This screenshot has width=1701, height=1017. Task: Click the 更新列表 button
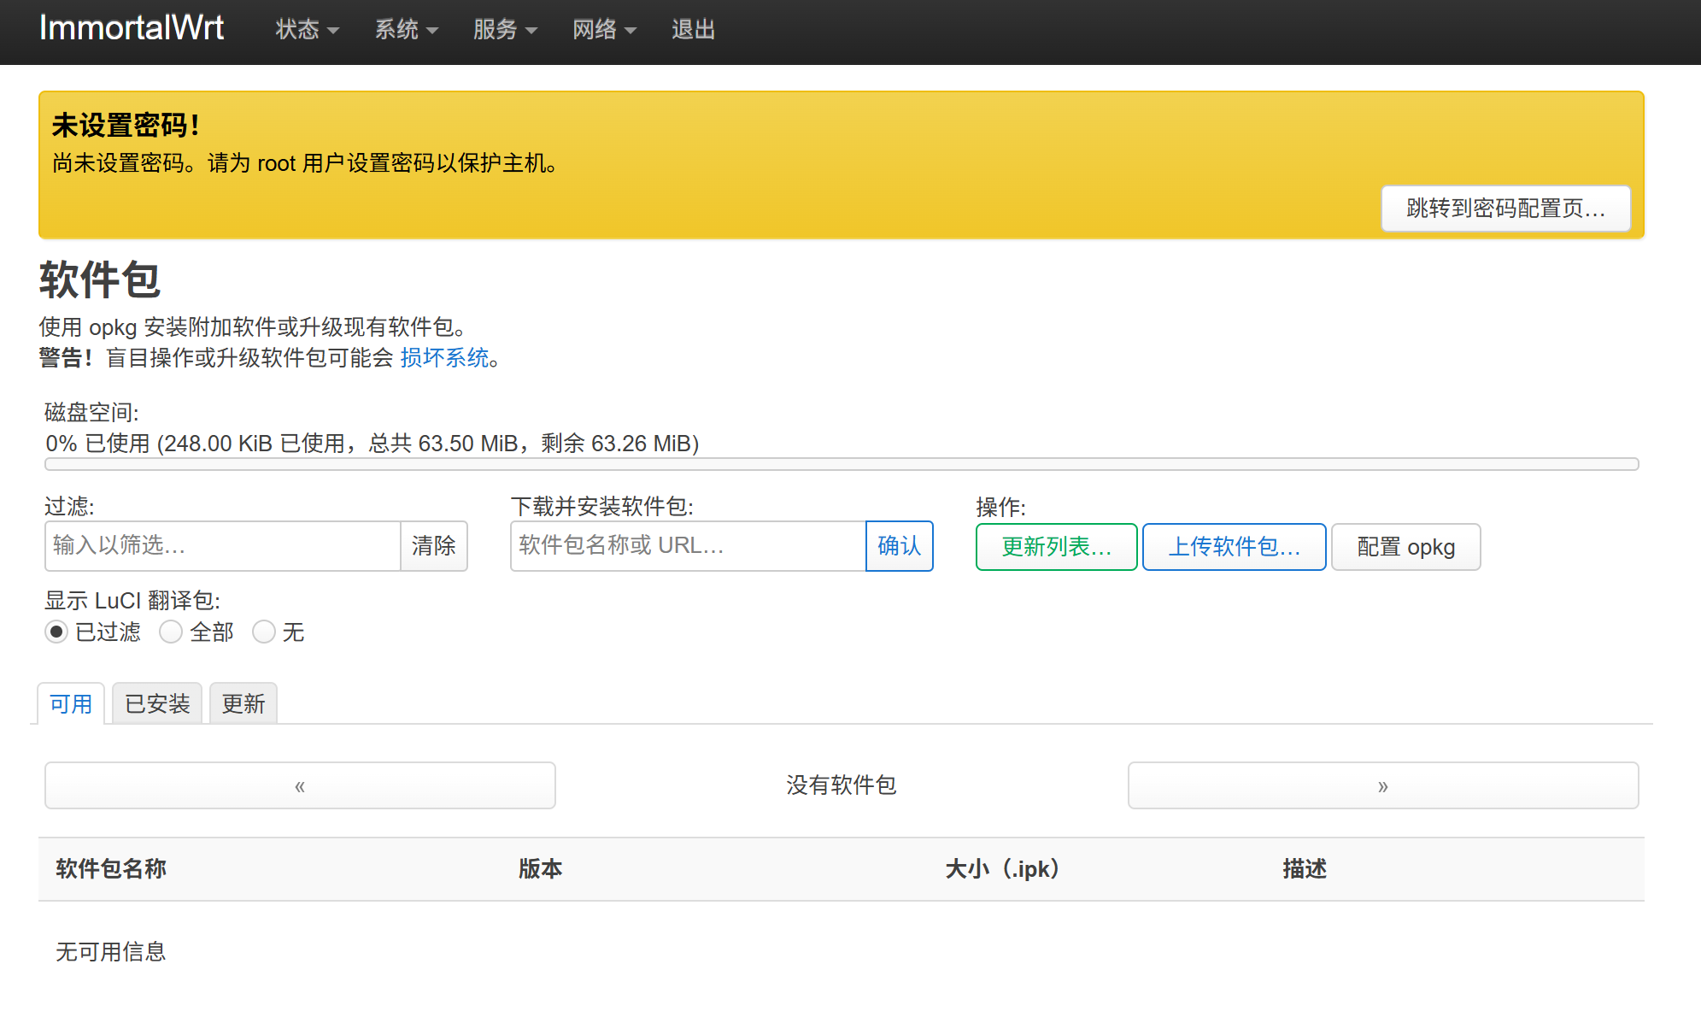click(1056, 547)
